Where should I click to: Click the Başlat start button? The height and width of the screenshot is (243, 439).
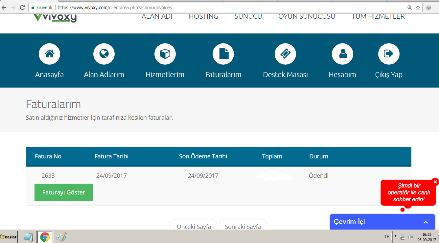pyautogui.click(x=9, y=237)
